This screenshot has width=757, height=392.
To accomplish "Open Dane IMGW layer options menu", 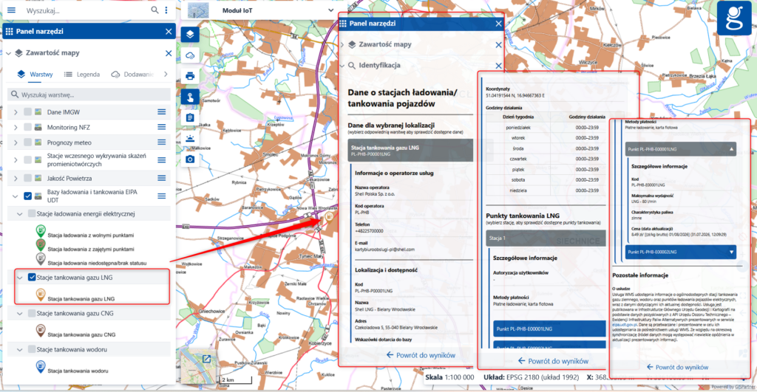I will (x=162, y=112).
